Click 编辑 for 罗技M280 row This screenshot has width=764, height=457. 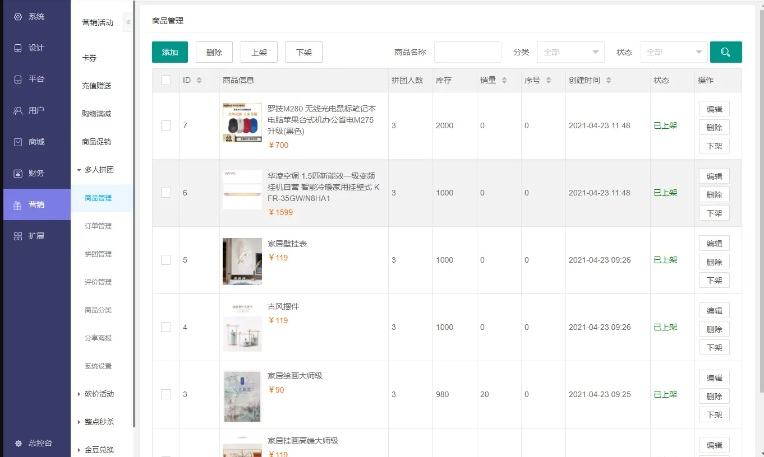[714, 109]
